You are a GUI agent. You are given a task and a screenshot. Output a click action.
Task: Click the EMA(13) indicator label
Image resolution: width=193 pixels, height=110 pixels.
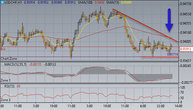(113, 2)
